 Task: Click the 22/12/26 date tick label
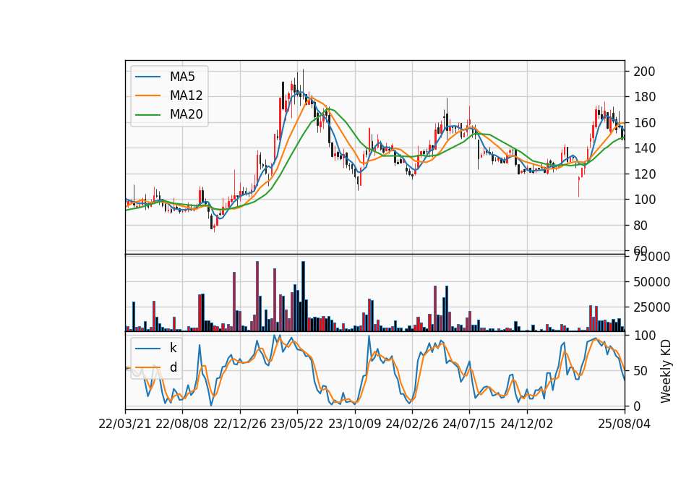[x=240, y=424]
